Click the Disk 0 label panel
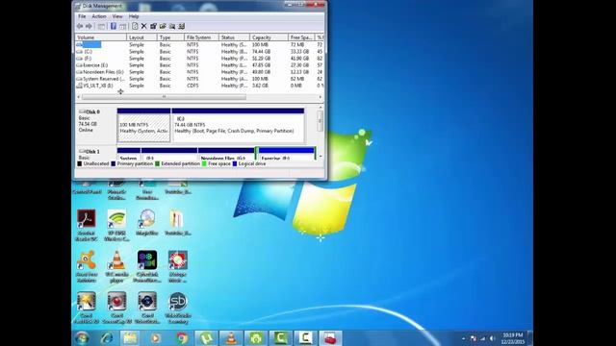The height and width of the screenshot is (346, 616). (x=96, y=125)
